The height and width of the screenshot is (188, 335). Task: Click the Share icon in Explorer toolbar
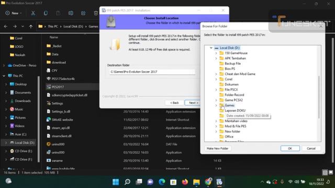(x=83, y=13)
